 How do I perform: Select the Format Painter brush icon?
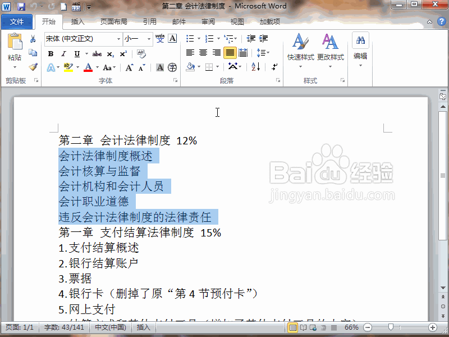(34, 67)
